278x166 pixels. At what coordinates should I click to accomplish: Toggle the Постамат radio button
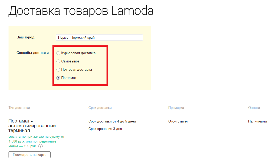click(x=58, y=78)
